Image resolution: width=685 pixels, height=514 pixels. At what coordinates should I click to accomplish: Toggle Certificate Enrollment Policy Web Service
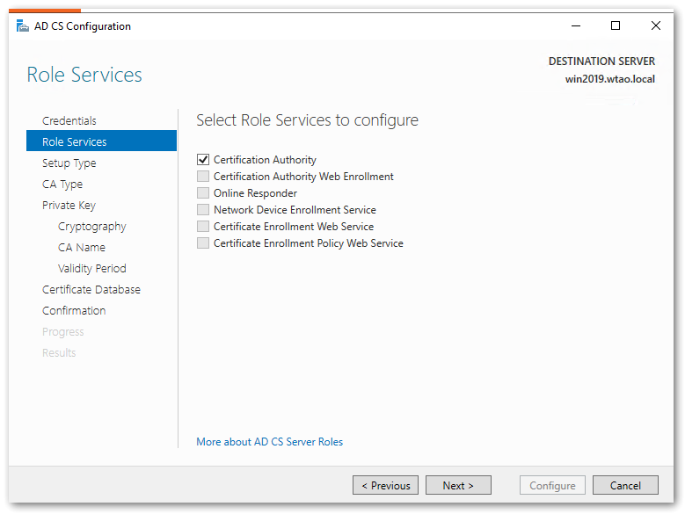(203, 243)
